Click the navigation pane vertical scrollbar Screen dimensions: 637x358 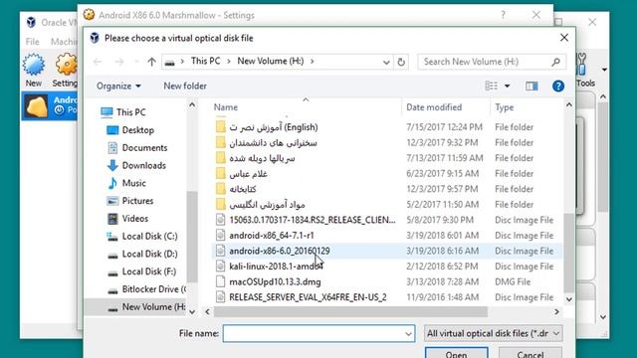pyautogui.click(x=192, y=237)
